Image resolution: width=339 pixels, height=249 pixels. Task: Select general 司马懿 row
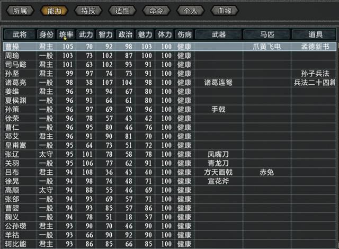pos(169,65)
